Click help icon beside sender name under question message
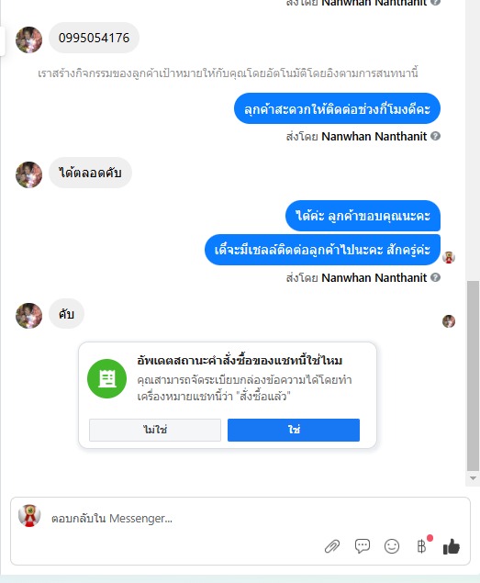This screenshot has width=480, height=583. [x=435, y=136]
